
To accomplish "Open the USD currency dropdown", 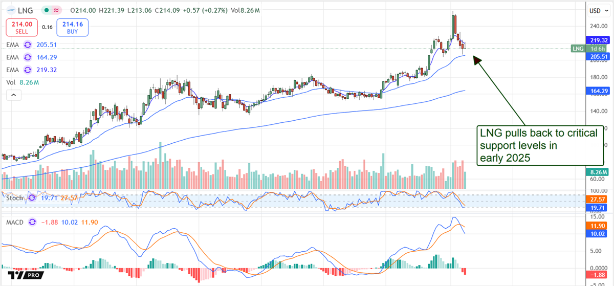I will [x=596, y=10].
